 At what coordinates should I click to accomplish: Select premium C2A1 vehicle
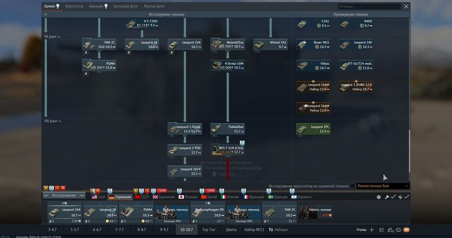click(x=313, y=23)
